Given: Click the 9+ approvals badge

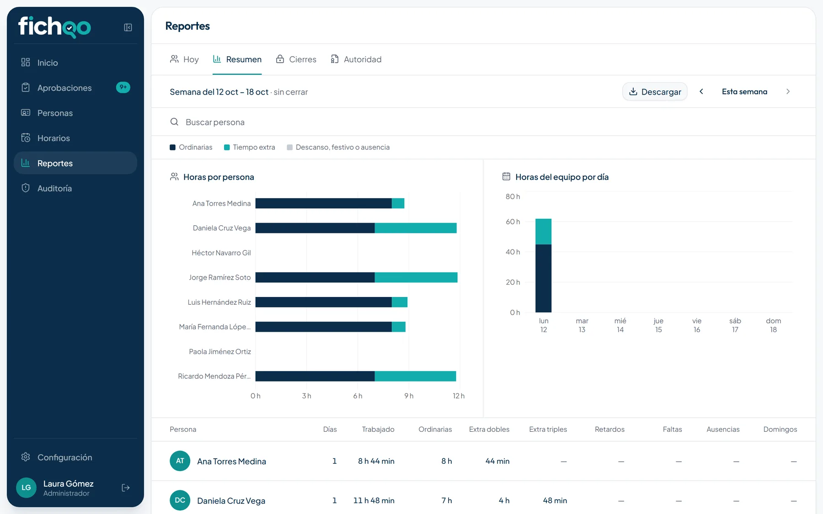Looking at the screenshot, I should pyautogui.click(x=123, y=87).
